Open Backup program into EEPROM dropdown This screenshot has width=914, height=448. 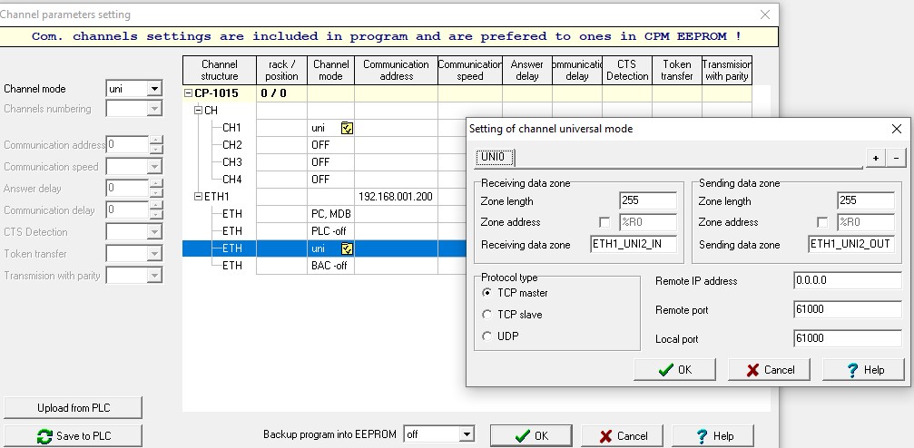coord(467,435)
